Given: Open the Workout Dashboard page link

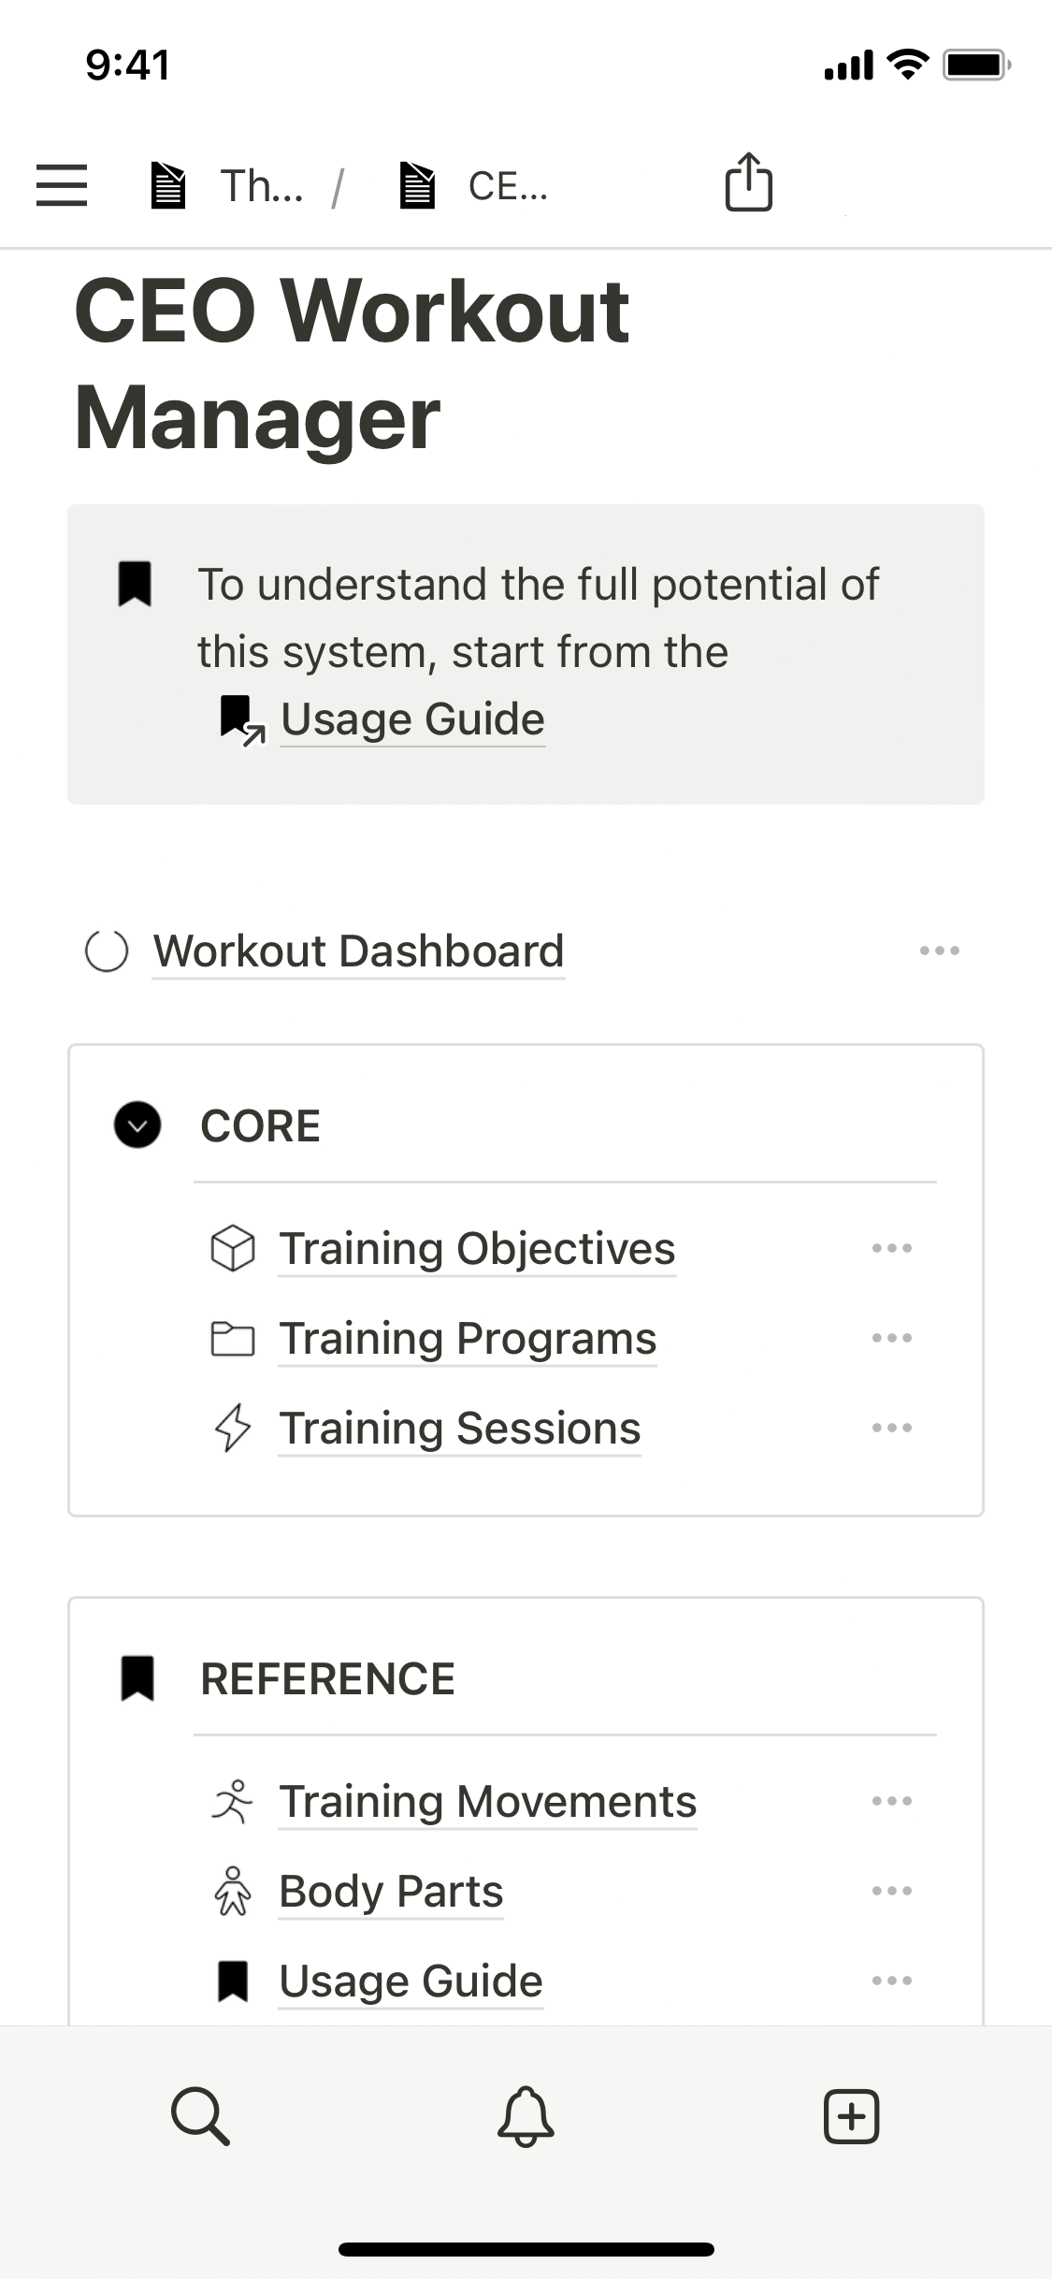Looking at the screenshot, I should 358,951.
